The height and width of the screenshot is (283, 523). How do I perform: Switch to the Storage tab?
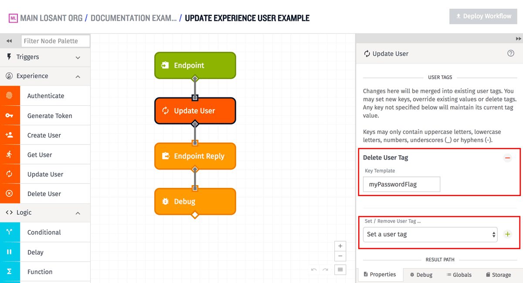pos(498,275)
